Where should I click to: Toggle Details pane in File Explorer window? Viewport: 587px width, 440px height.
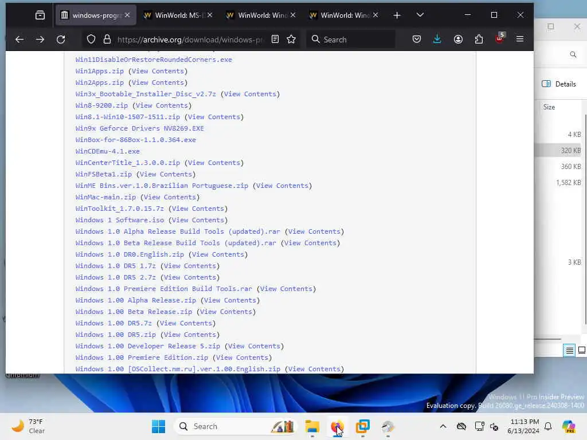[558, 84]
